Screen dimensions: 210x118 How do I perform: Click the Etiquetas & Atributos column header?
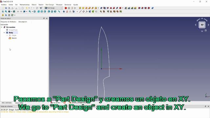pos(9,22)
